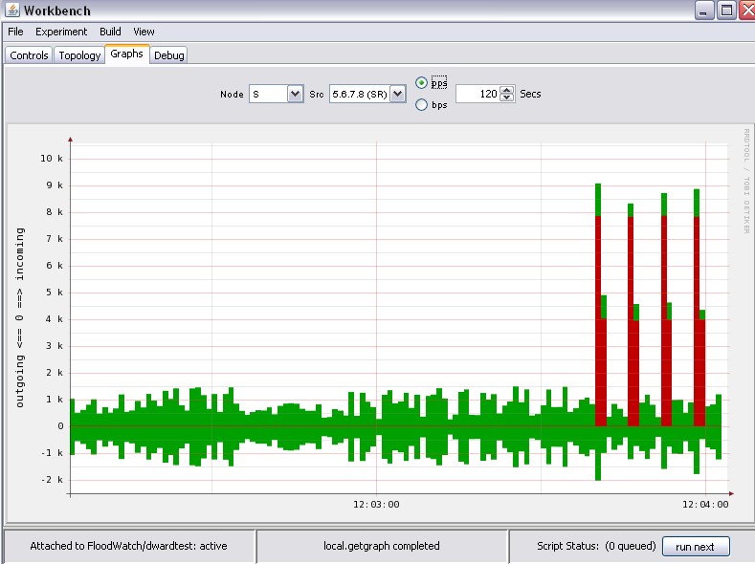Close the Workbench window
The image size is (755, 564).
pyautogui.click(x=745, y=11)
